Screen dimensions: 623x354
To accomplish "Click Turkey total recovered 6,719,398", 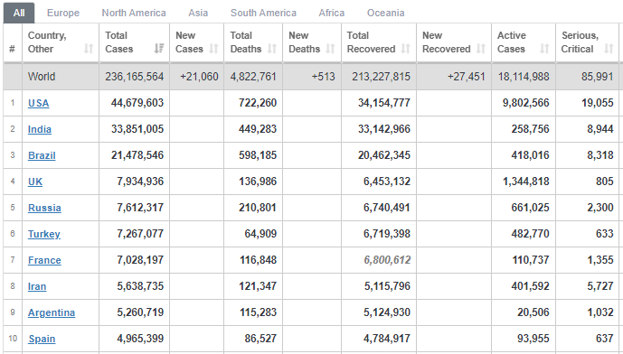I will coord(387,234).
